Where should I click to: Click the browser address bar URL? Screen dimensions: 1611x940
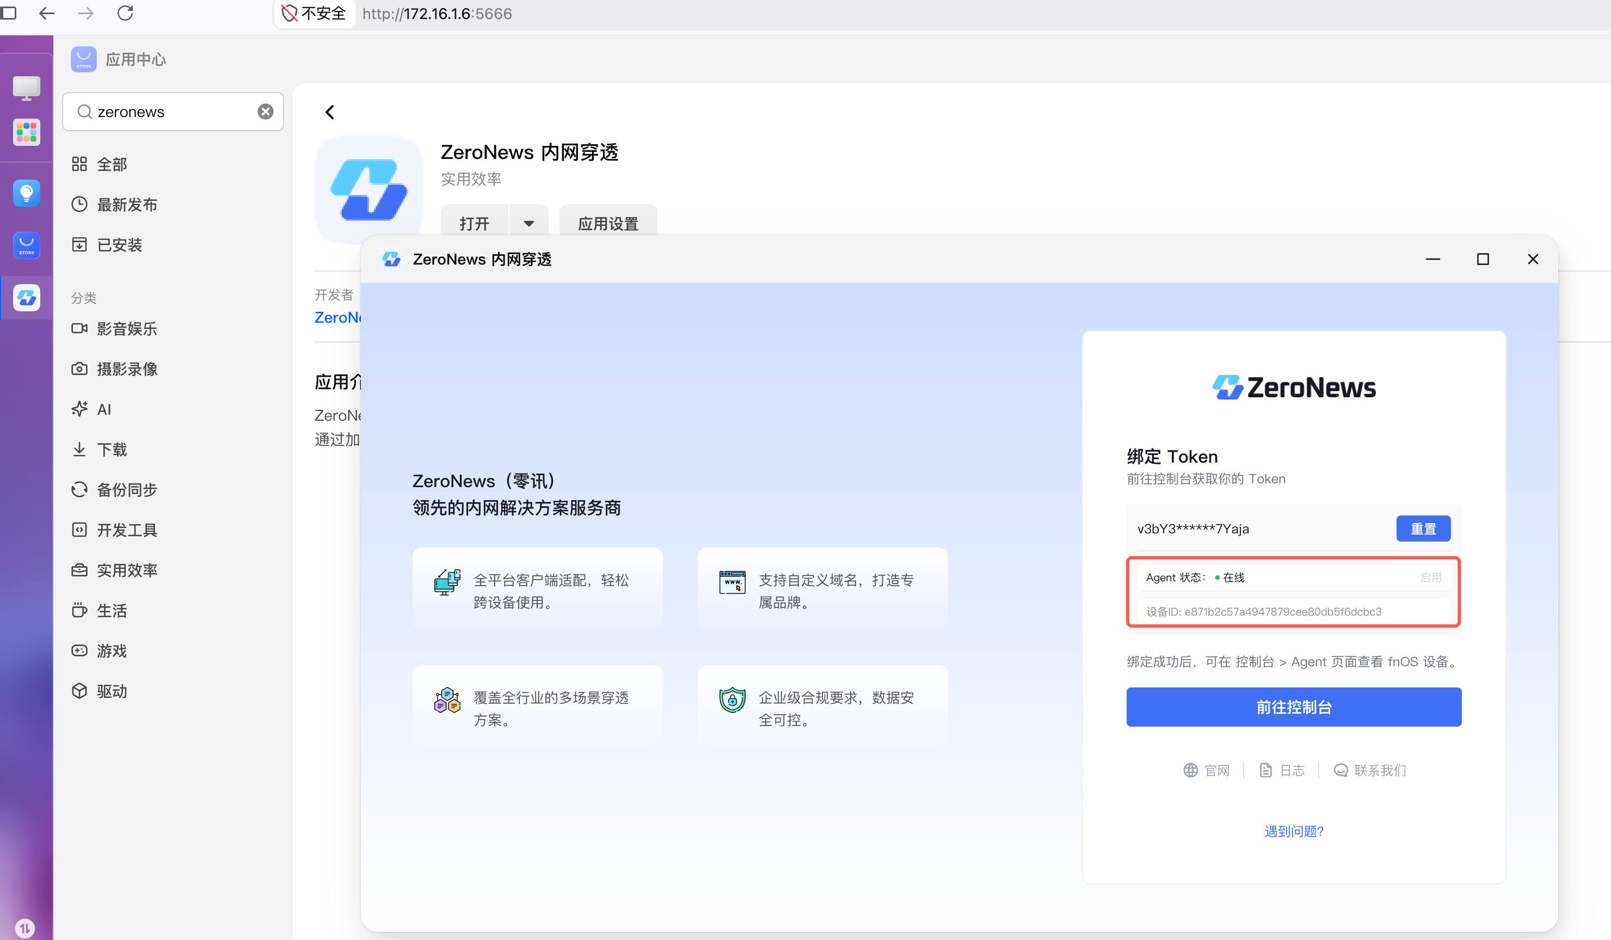point(437,14)
